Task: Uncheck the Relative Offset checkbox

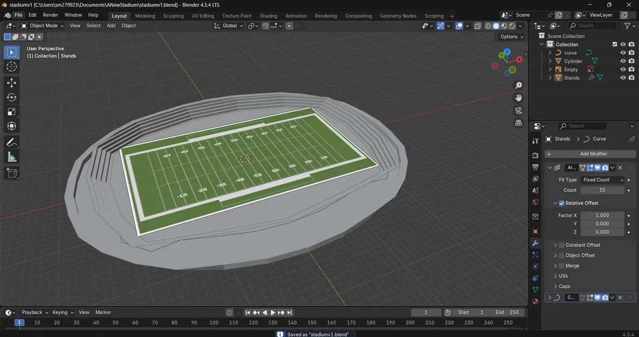Action: [561, 203]
